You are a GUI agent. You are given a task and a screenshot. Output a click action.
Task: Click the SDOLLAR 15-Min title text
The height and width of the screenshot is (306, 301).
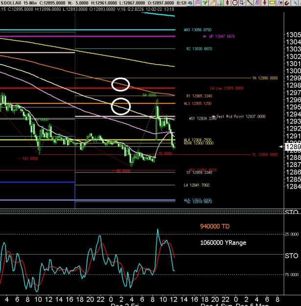tap(19, 3)
